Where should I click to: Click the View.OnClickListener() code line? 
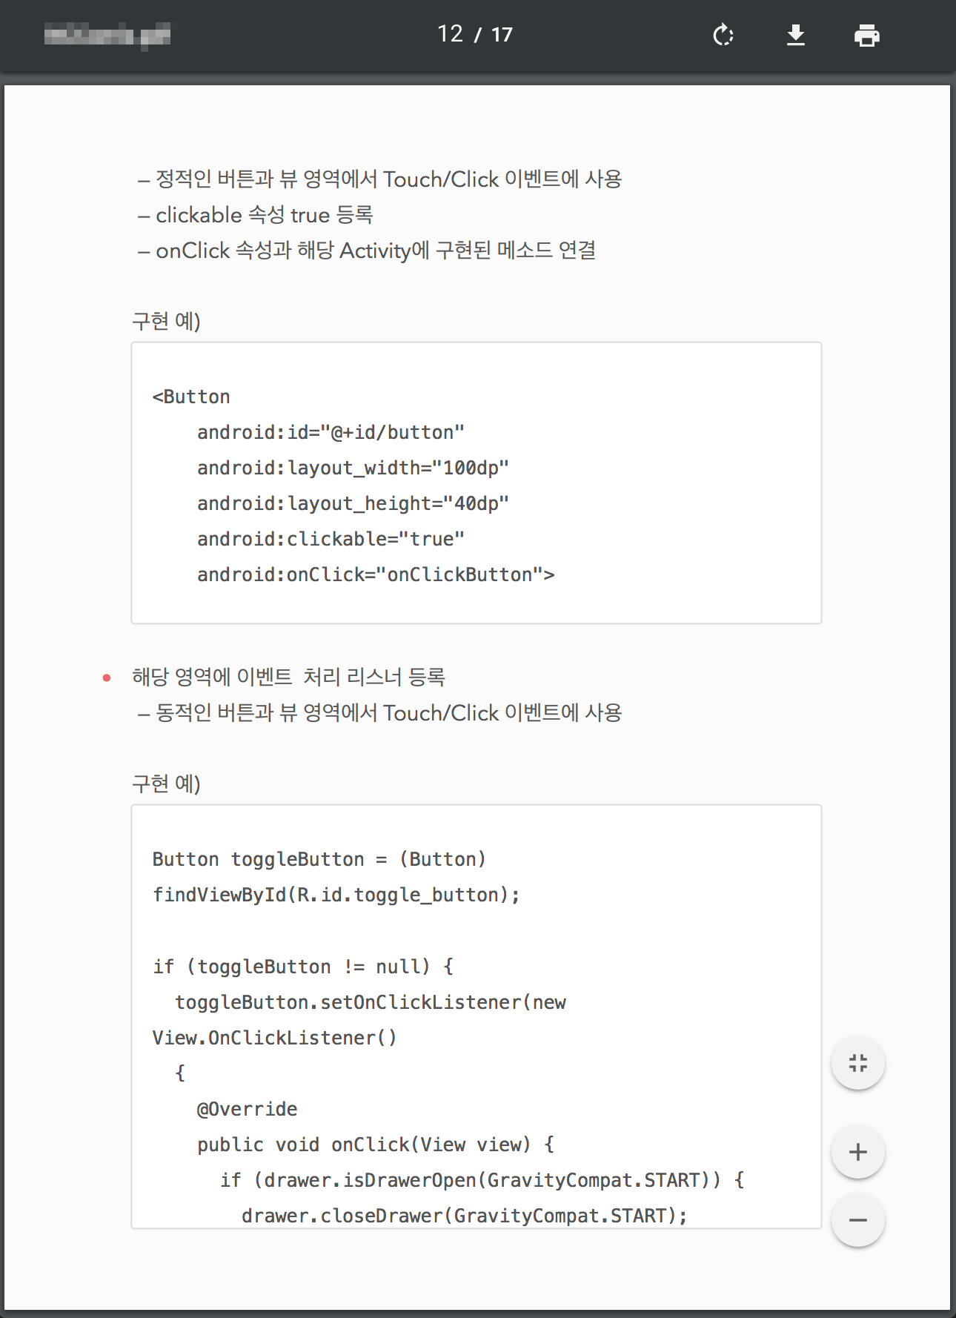pos(274,1038)
